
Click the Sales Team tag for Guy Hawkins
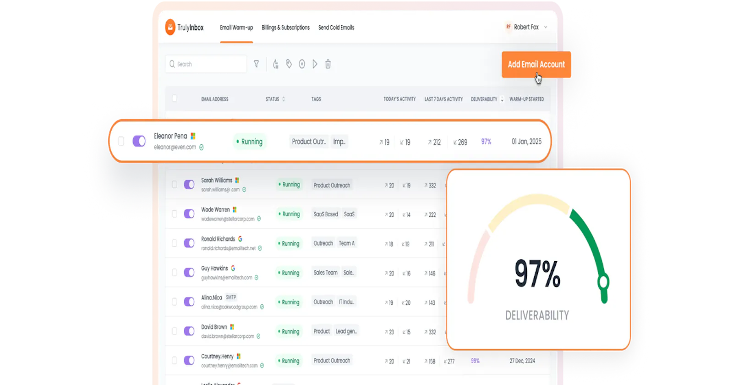click(x=326, y=273)
